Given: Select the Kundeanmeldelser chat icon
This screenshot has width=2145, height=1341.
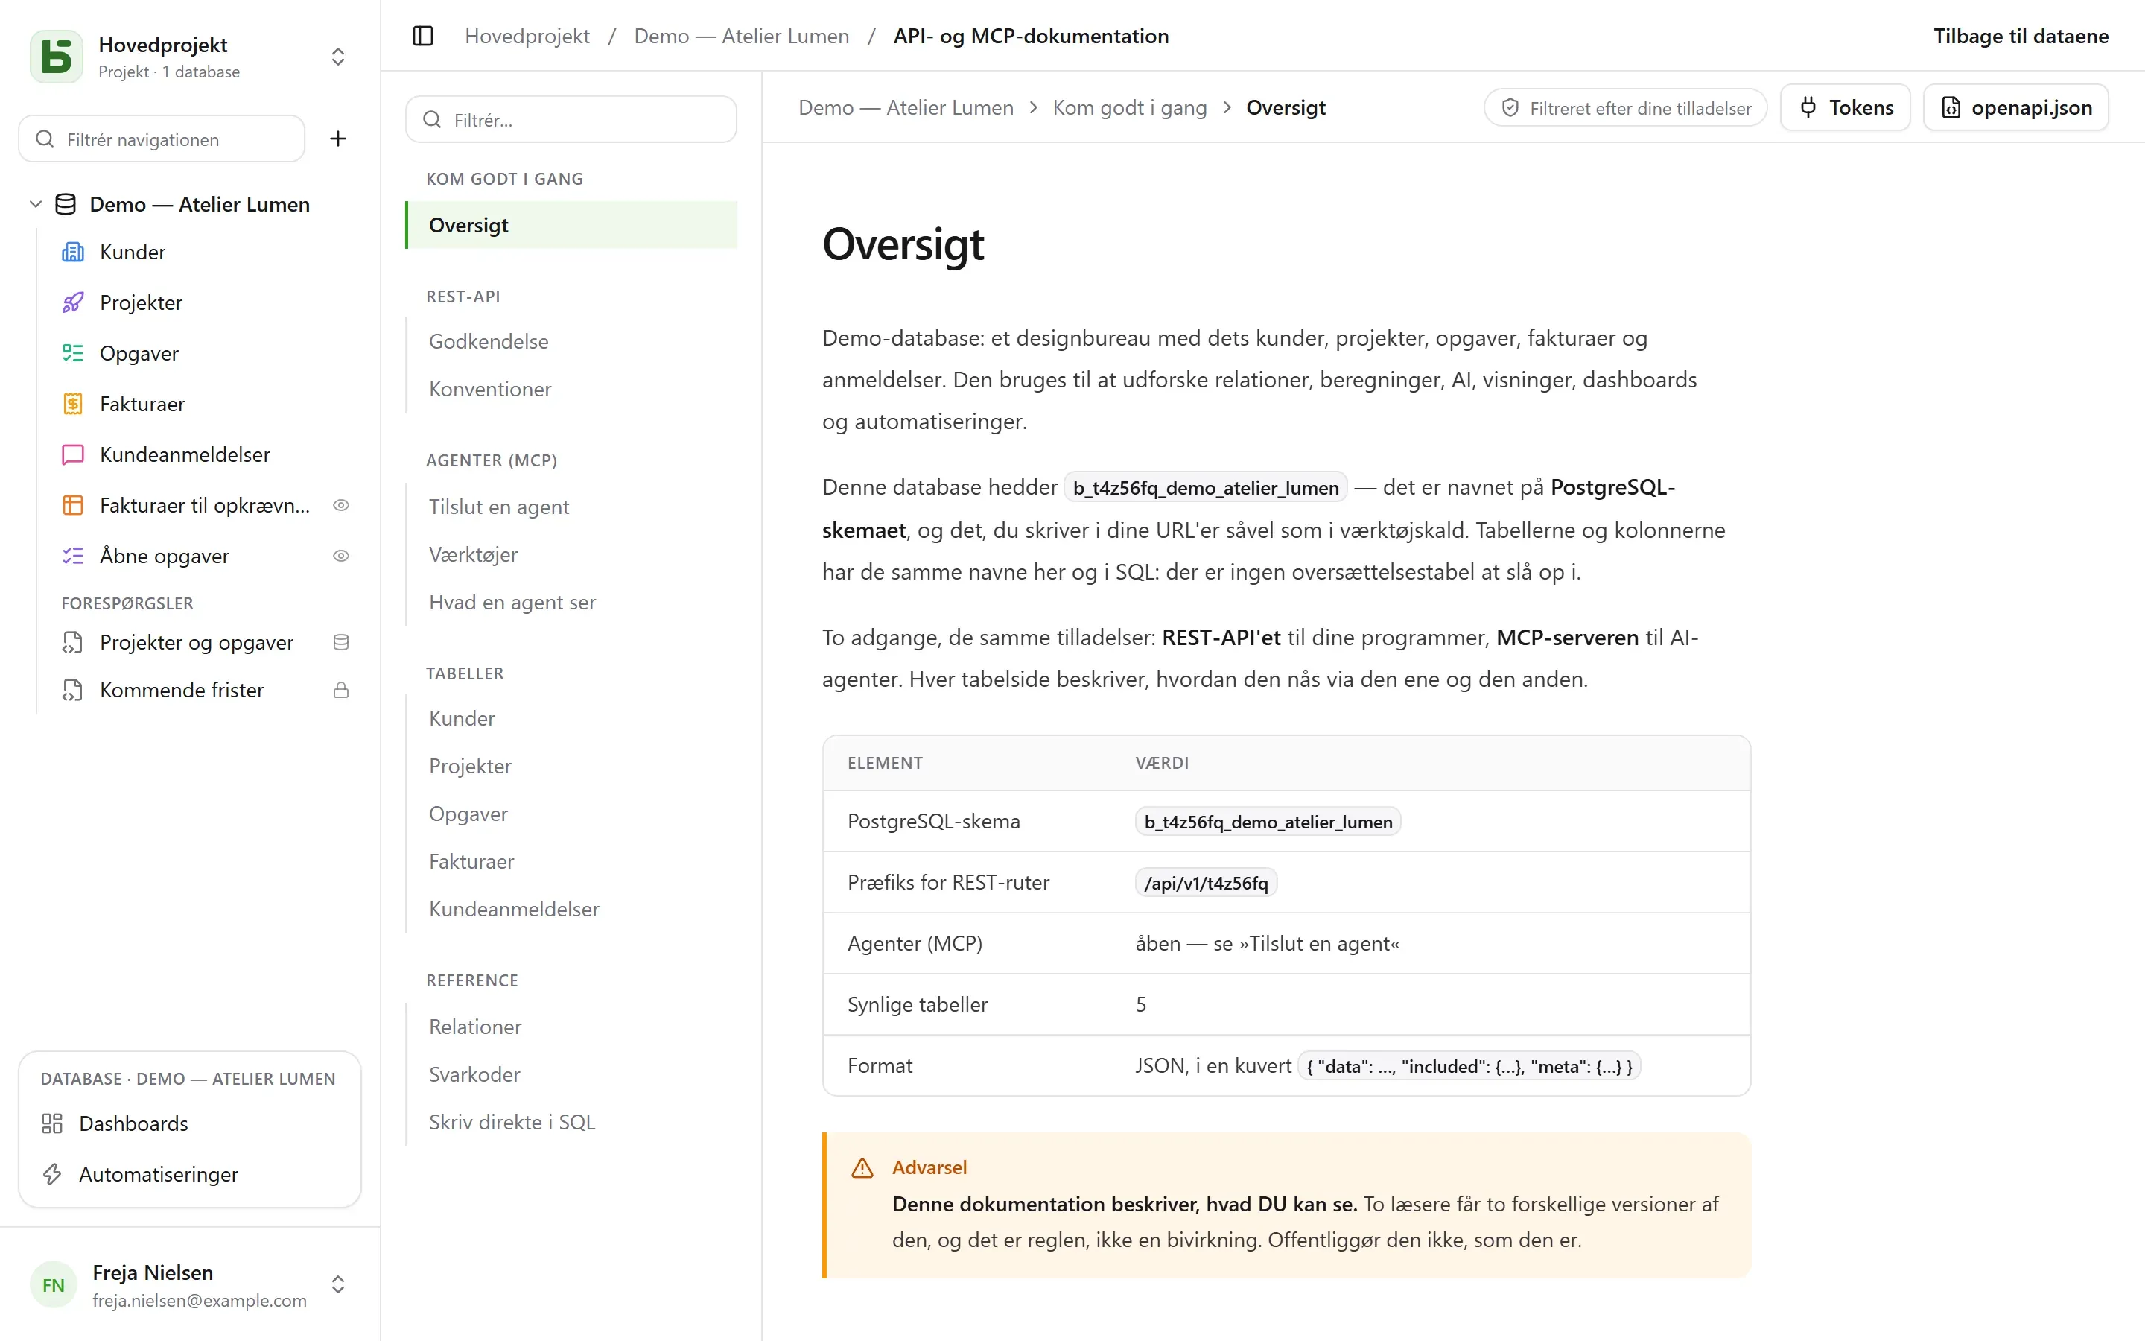Looking at the screenshot, I should 73,454.
